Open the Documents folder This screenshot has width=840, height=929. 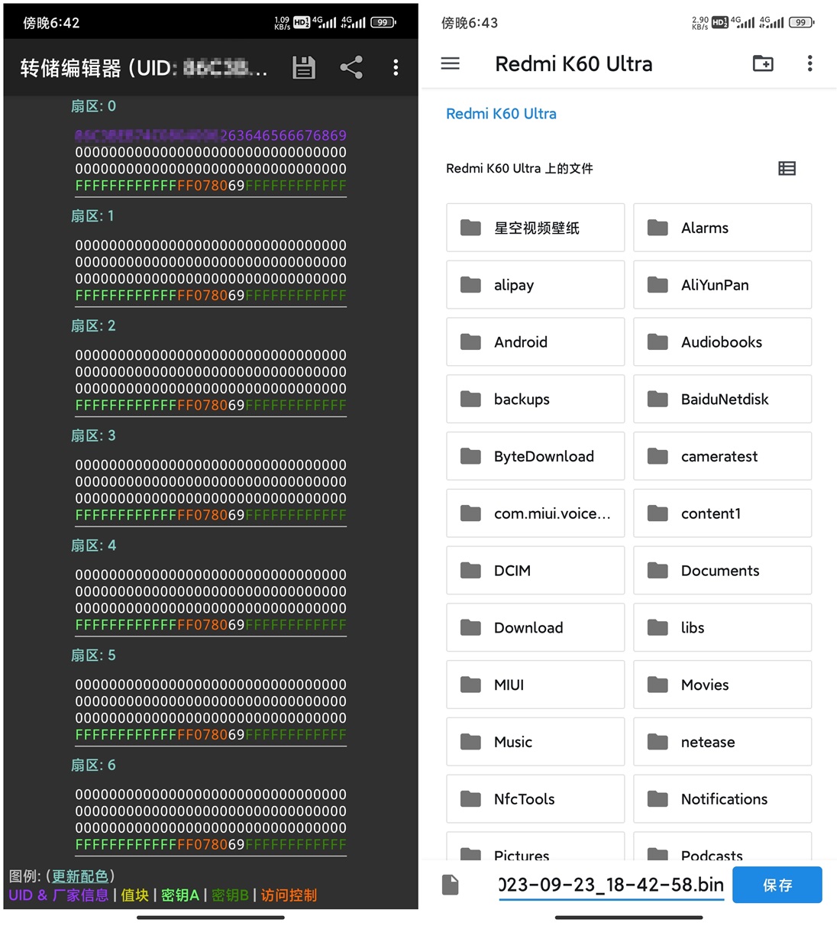click(722, 571)
